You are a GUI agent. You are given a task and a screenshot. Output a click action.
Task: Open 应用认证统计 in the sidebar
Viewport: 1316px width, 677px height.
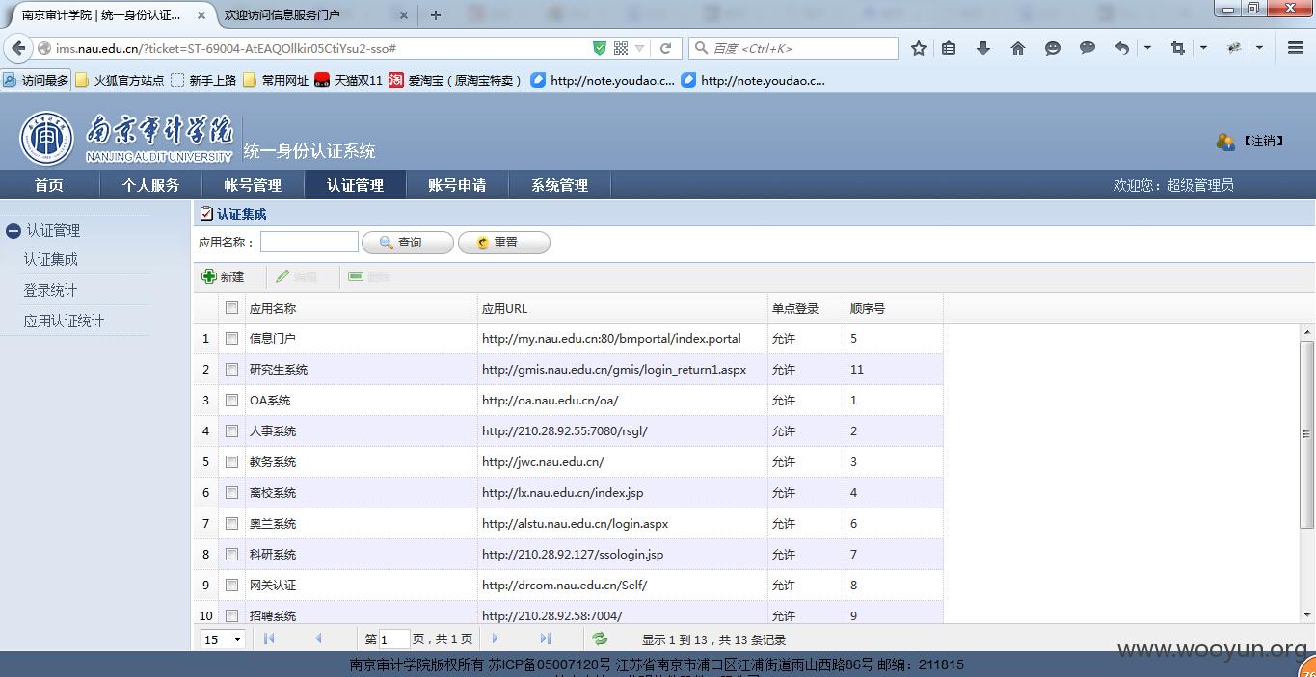tap(64, 321)
